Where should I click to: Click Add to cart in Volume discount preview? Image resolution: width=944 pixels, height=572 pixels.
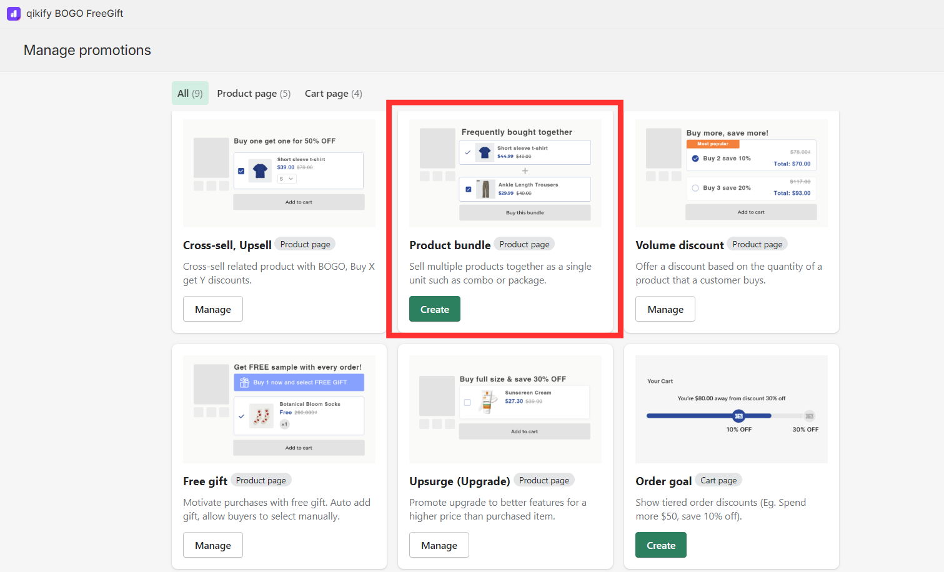[x=751, y=212]
